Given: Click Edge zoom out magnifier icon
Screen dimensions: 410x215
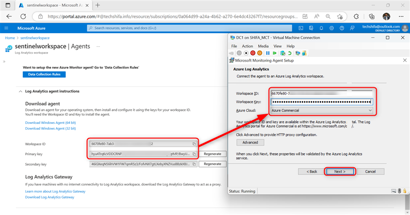Looking at the screenshot, I should click(x=328, y=16).
